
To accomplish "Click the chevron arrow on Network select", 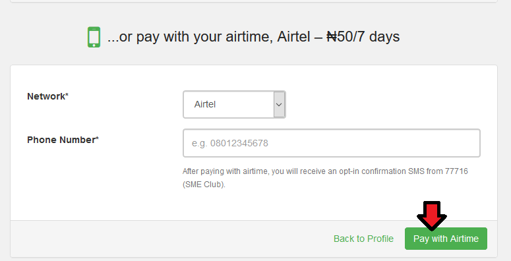I will coord(279,105).
